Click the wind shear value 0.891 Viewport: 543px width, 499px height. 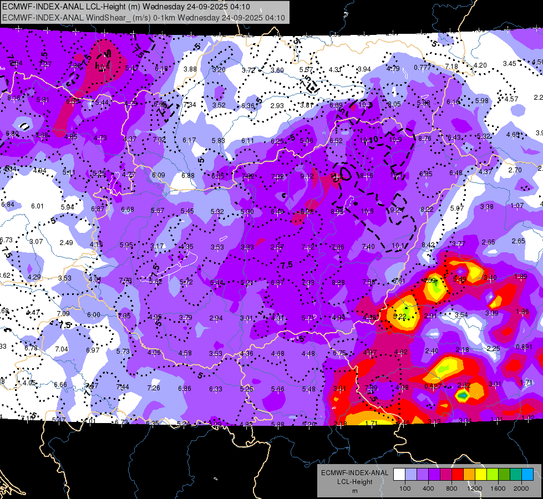pyautogui.click(x=524, y=347)
